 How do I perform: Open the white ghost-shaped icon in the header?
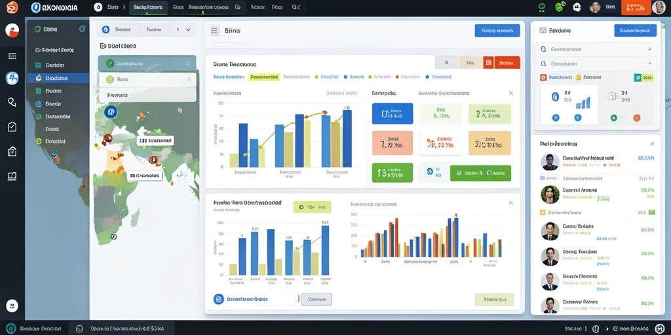[x=577, y=7]
